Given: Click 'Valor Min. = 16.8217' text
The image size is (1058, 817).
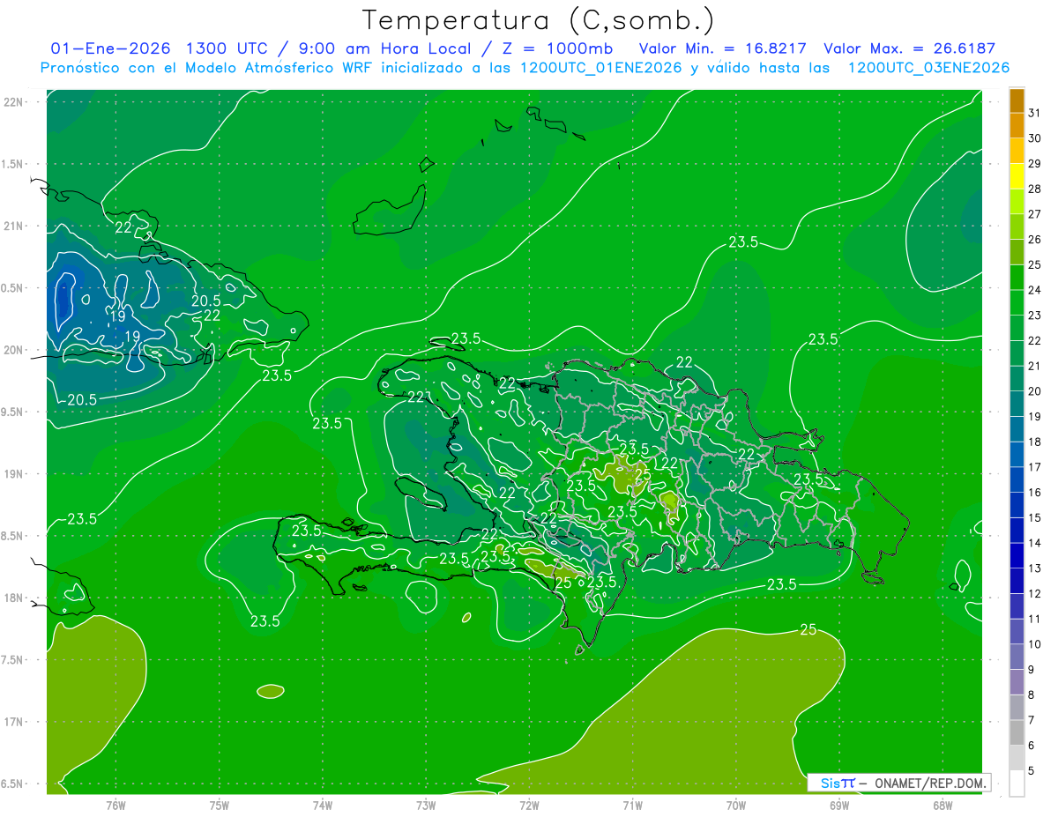Looking at the screenshot, I should (x=723, y=48).
